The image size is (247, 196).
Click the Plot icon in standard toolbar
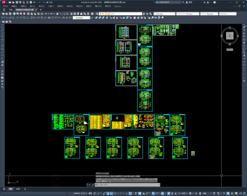(x=14, y=13)
